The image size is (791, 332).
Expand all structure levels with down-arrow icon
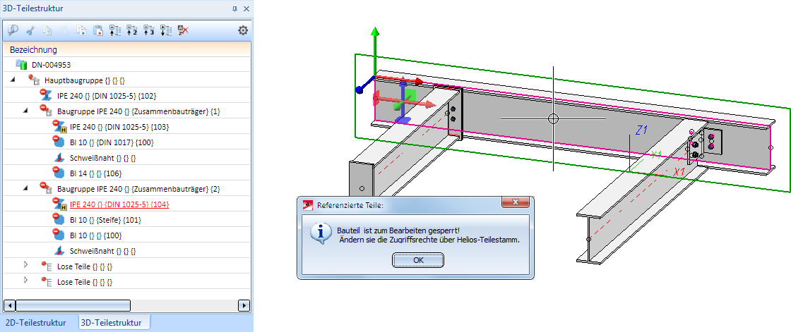pos(166,30)
